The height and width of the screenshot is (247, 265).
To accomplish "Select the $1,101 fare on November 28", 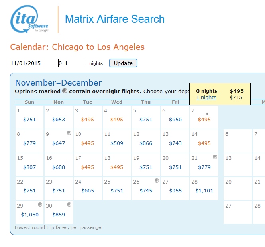I will [204, 191].
